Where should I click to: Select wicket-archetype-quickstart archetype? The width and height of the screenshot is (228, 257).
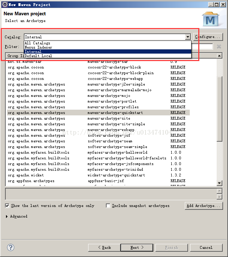coord(98,175)
